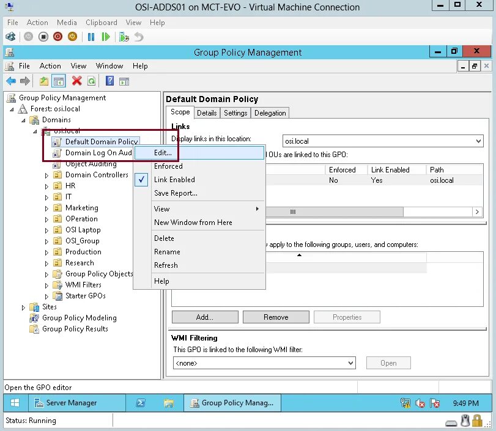Collapse the Forest: osi.local node
Screen dimensions: 496x431
click(x=12, y=109)
